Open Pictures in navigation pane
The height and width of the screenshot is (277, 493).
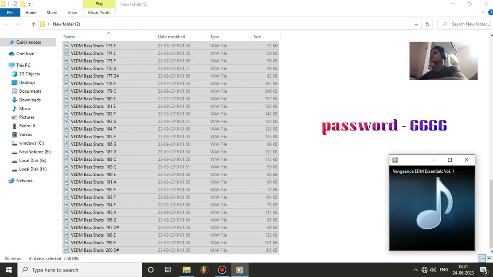[x=27, y=117]
